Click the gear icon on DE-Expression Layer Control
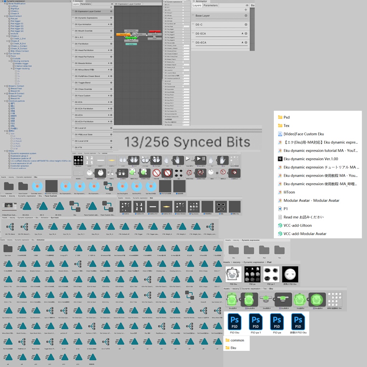The image size is (367, 367). (x=111, y=11)
